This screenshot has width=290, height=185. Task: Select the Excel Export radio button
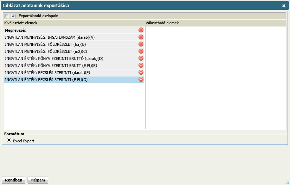[x=9, y=140]
